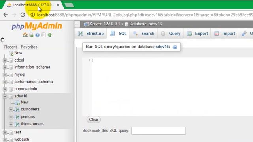Click site info icon in address bar
Screen dimensions: 253x142
[33, 15]
